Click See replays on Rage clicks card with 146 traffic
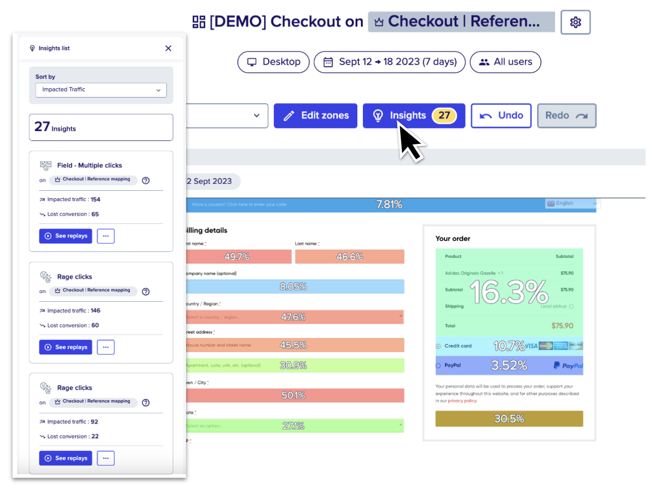This screenshot has height=485, width=660. [66, 347]
